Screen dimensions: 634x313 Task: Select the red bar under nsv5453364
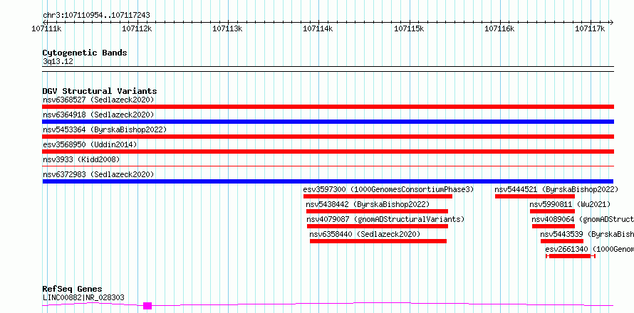click(328, 137)
